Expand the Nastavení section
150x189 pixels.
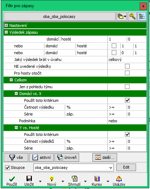pyautogui.click(x=6, y=25)
